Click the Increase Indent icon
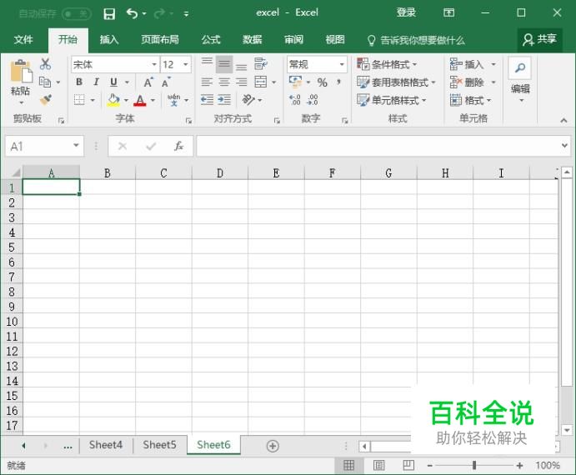Image resolution: width=576 pixels, height=475 pixels. point(224,99)
